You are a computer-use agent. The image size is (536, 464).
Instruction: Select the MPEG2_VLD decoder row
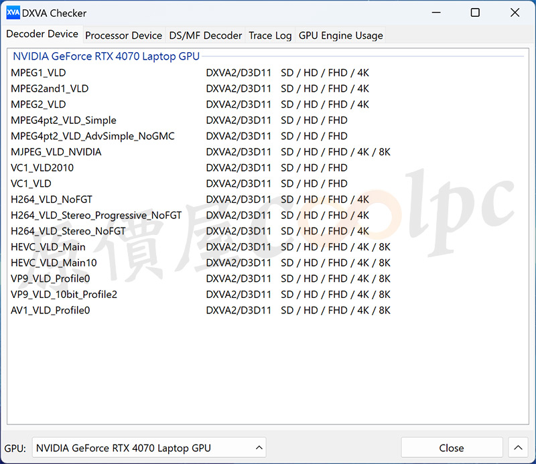(x=200, y=104)
